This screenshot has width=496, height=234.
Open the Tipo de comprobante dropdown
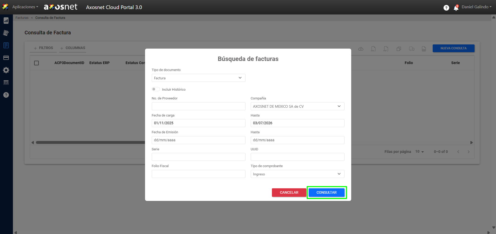point(297,174)
